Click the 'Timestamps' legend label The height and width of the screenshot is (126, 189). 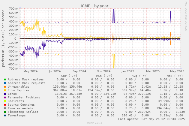tap(17, 115)
